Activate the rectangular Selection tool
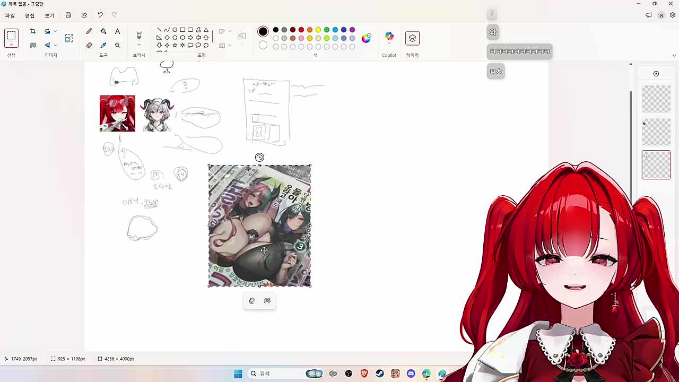Viewport: 679px width, 382px height. pos(11,36)
